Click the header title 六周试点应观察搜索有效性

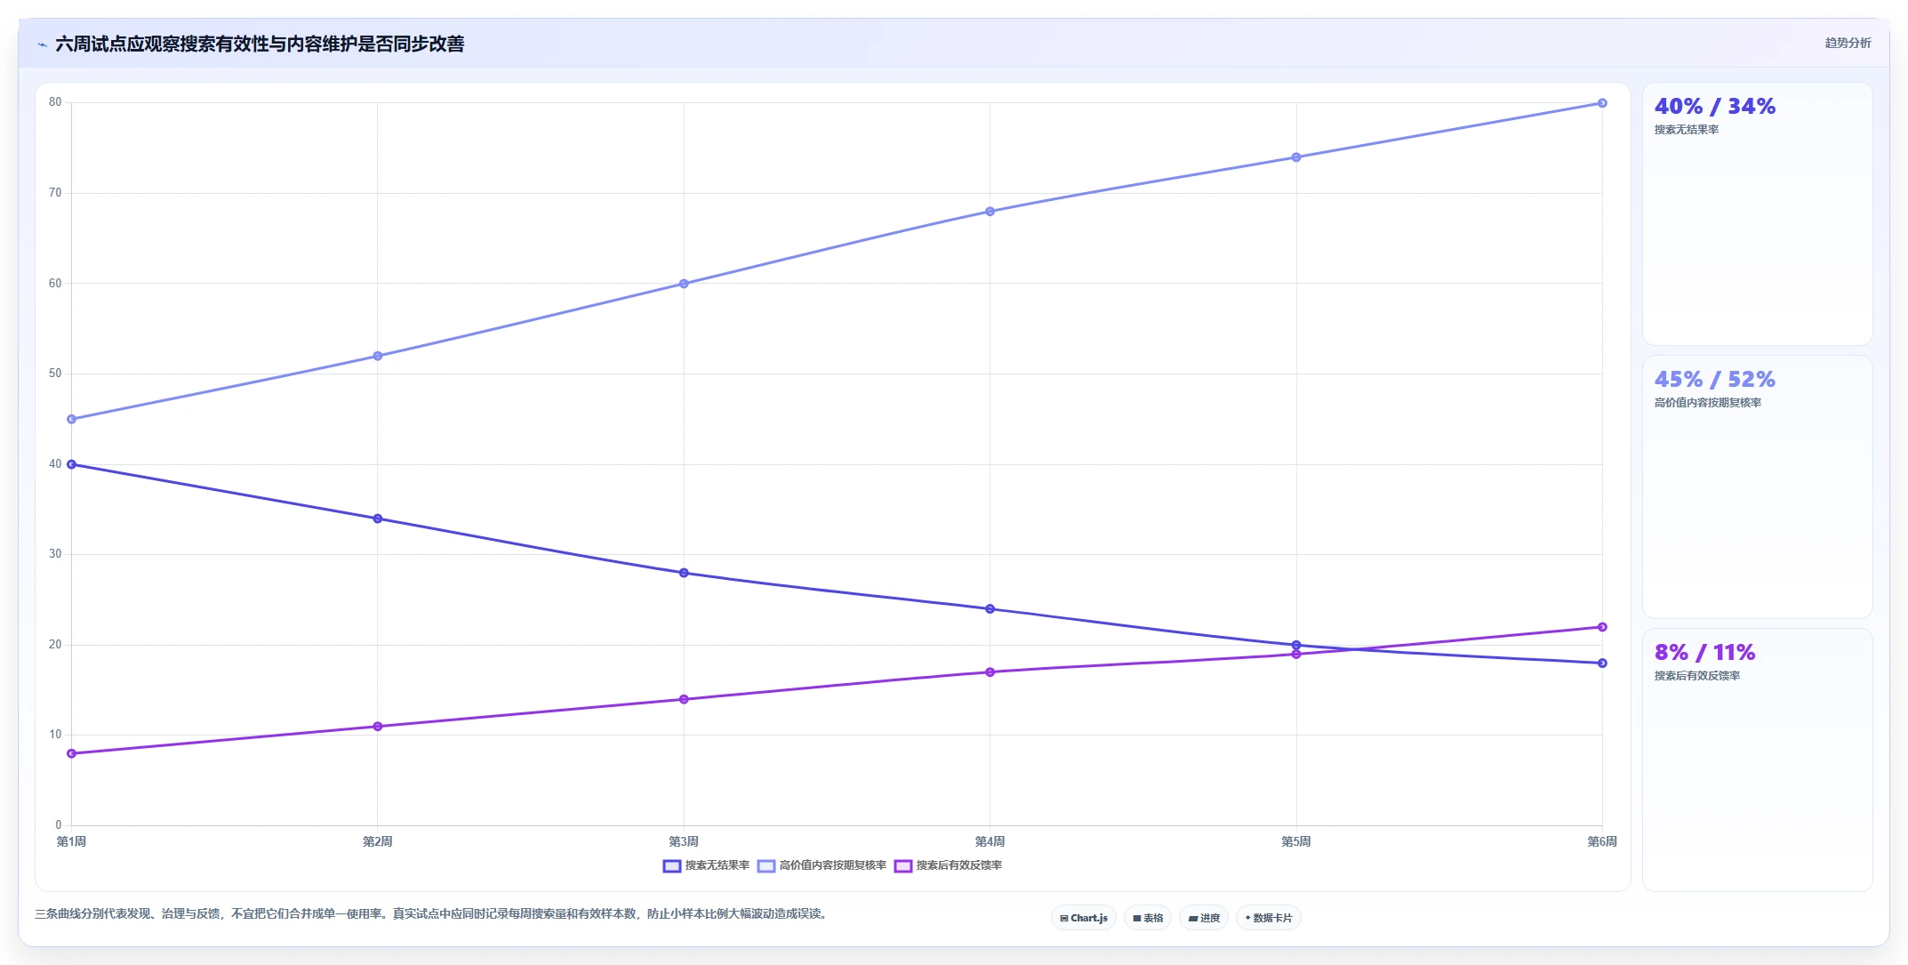(260, 44)
